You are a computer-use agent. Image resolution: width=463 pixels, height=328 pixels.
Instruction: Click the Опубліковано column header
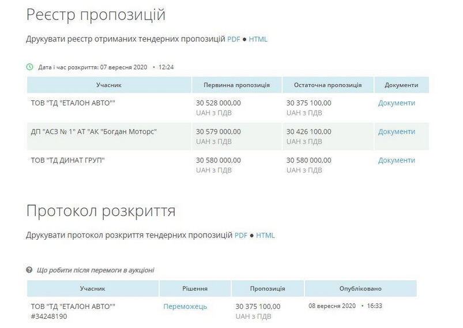[360, 288]
